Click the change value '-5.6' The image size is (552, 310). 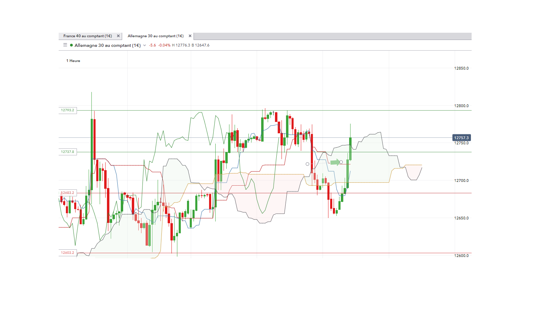pos(152,45)
